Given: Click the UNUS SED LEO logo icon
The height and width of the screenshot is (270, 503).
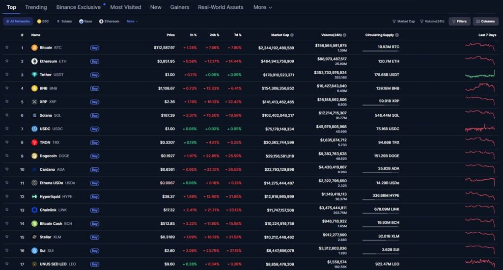Looking at the screenshot, I should coord(34,264).
